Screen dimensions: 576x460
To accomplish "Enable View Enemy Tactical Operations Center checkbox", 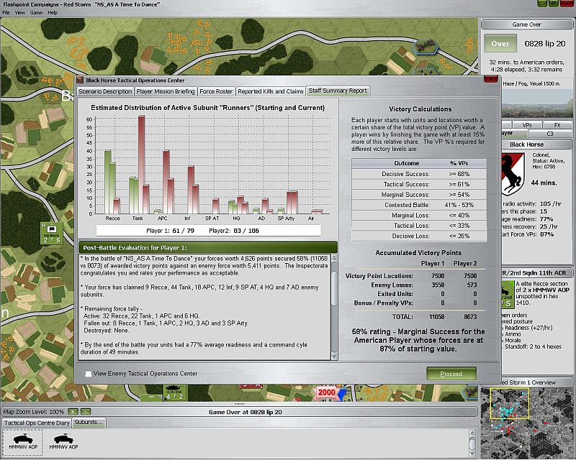I will click(x=88, y=374).
